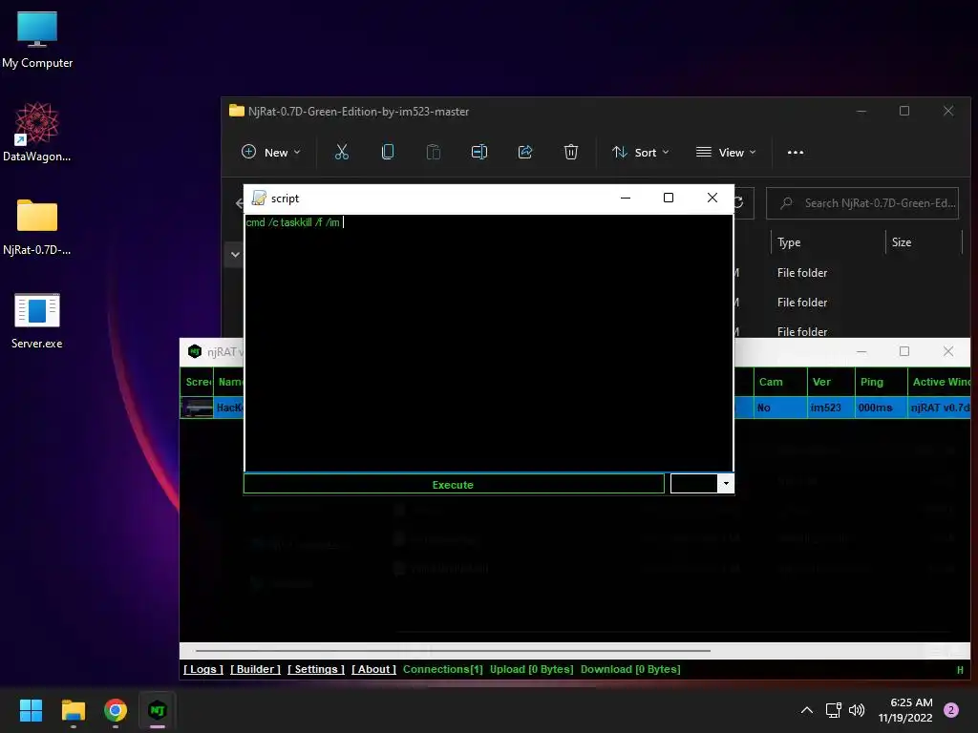Open the [ Builder ] menu in njRAT
Viewport: 978px width, 733px height.
point(255,669)
